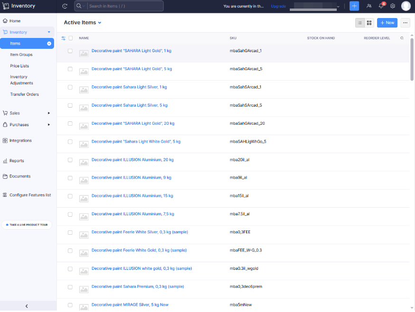The width and height of the screenshot is (415, 312).
Task: Switch to card view layout
Action: [369, 22]
